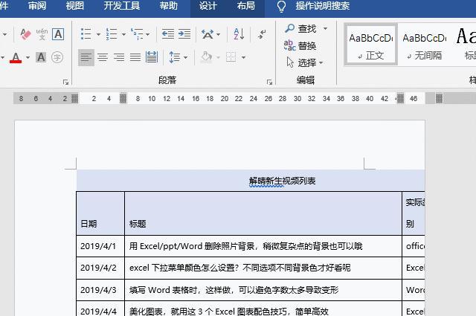Viewport: 476px width, 316px height.
Task: Toggle distributed alignment icon
Action: pyautogui.click(x=152, y=57)
